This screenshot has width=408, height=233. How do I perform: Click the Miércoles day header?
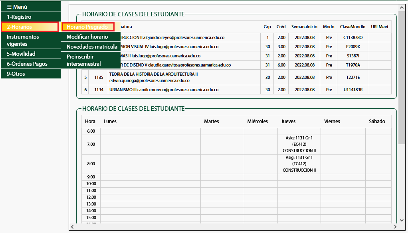click(257, 121)
